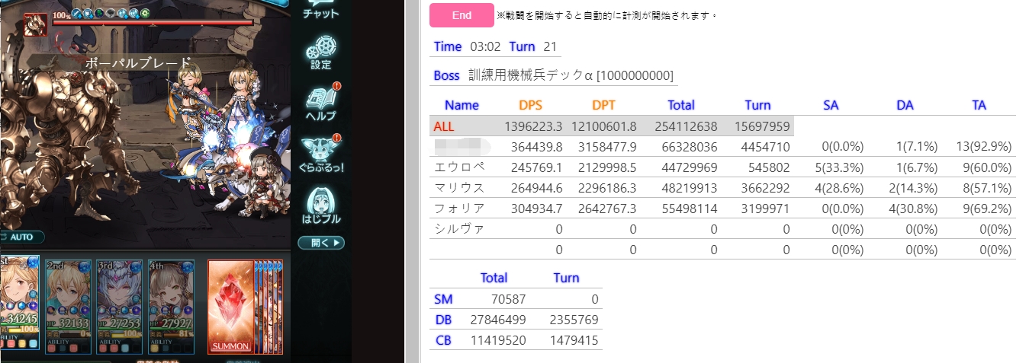Click the pink End button

tap(462, 15)
